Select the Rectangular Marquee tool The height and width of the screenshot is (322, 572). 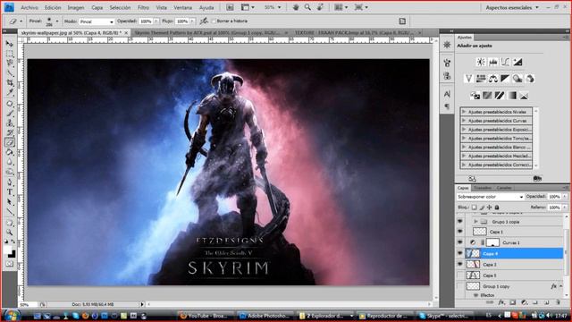coord(10,54)
